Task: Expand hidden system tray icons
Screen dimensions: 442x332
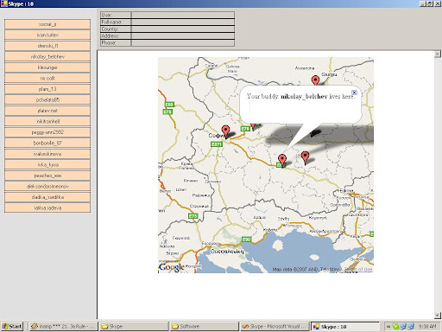Action: pos(388,327)
